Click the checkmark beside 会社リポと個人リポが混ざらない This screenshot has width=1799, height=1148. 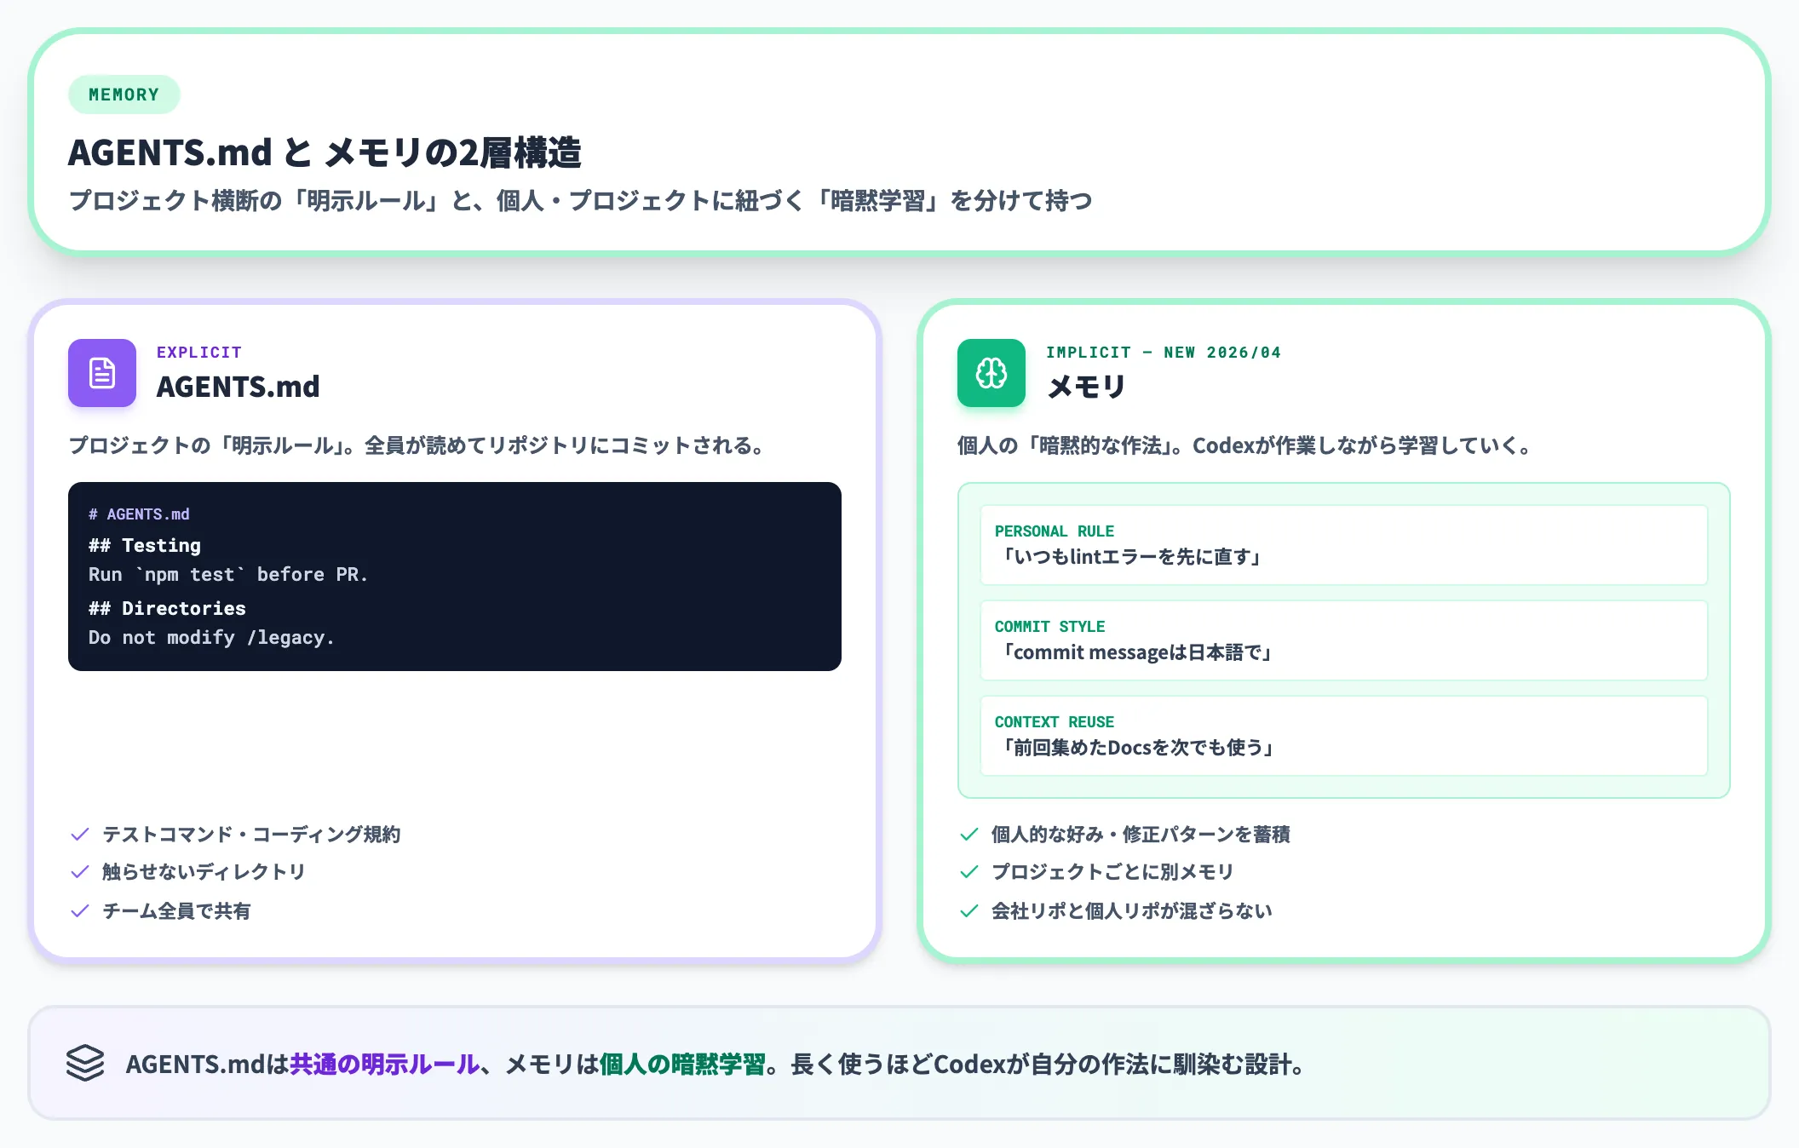(969, 910)
